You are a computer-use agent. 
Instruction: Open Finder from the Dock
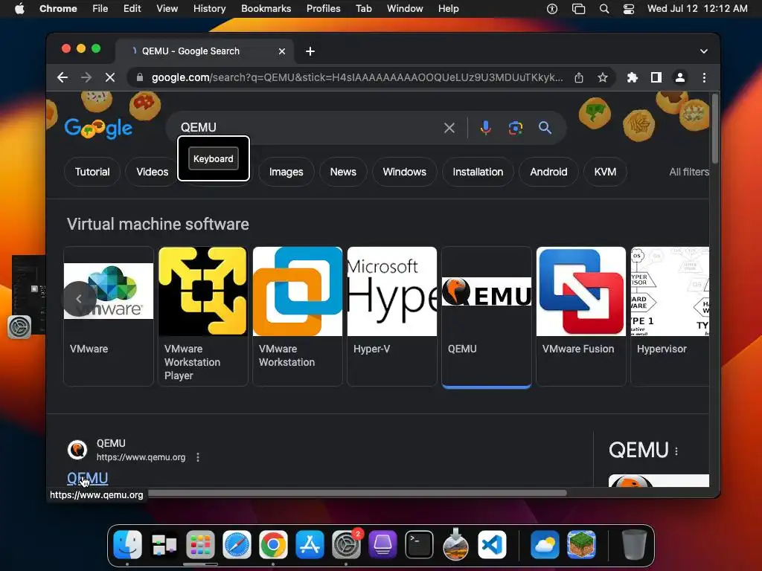(x=127, y=544)
